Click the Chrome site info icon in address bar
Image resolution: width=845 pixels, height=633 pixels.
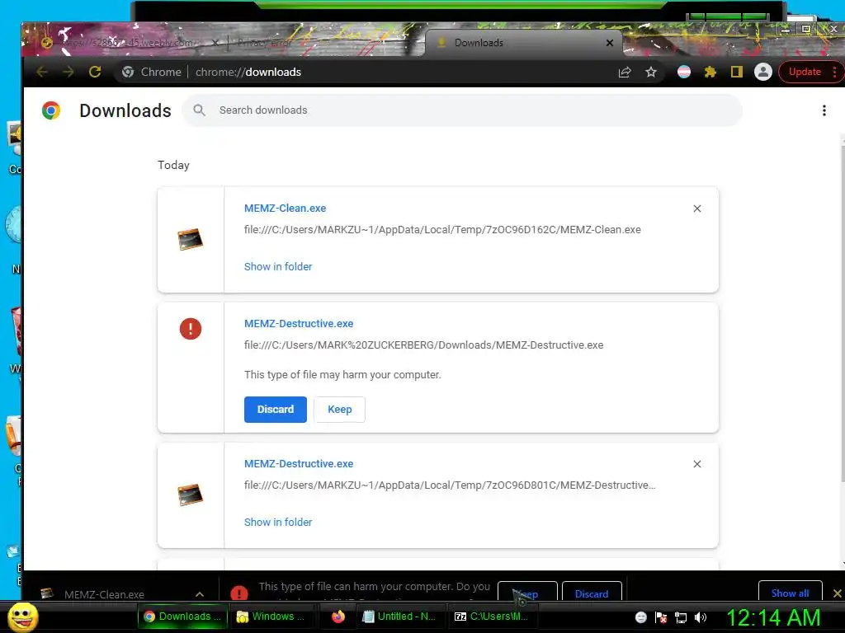[x=128, y=73]
